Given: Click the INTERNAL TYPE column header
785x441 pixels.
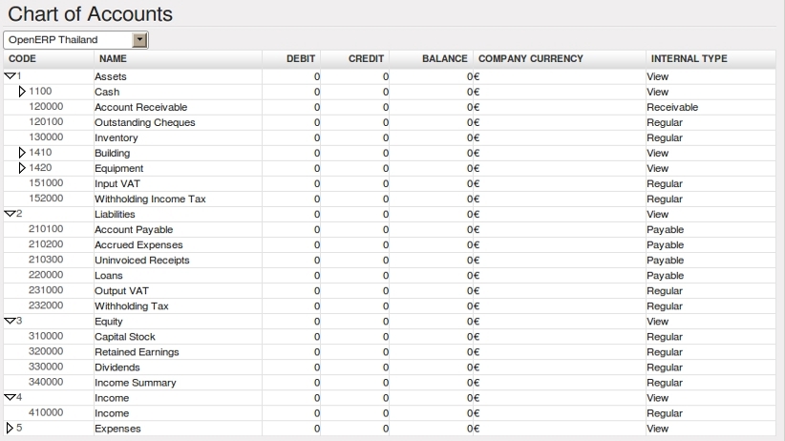Looking at the screenshot, I should pos(689,58).
